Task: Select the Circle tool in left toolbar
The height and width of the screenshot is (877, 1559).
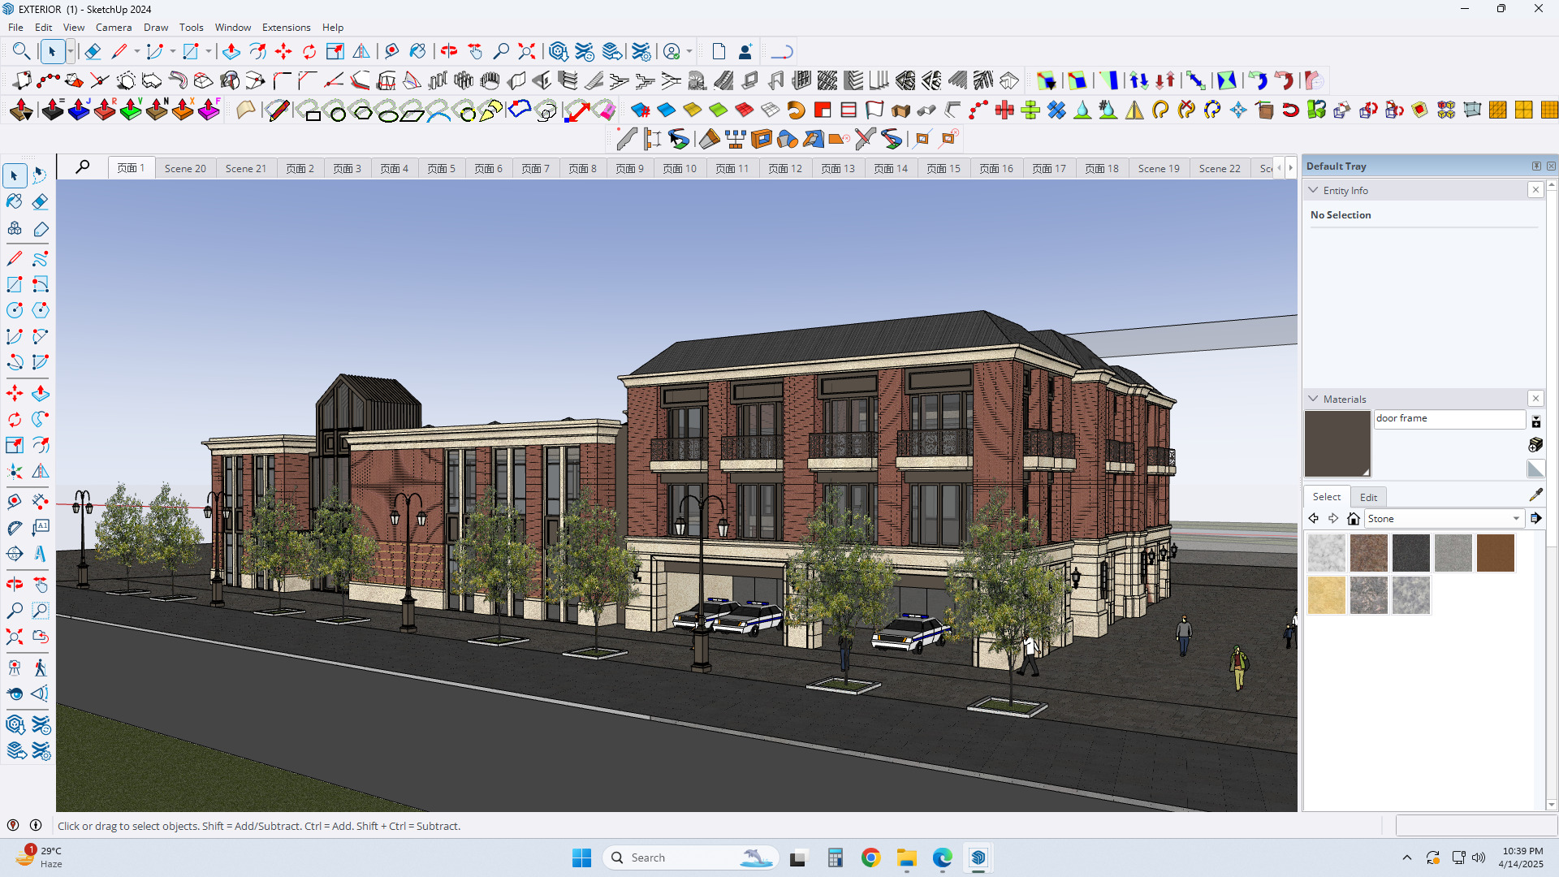Action: (15, 310)
